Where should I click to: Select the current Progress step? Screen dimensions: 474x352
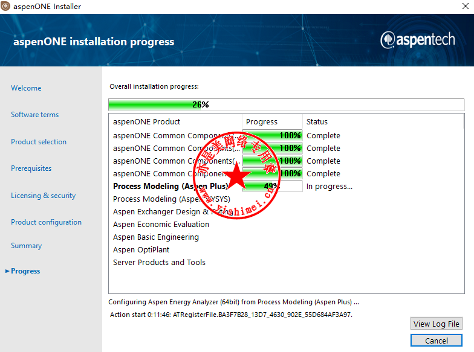(x=25, y=271)
